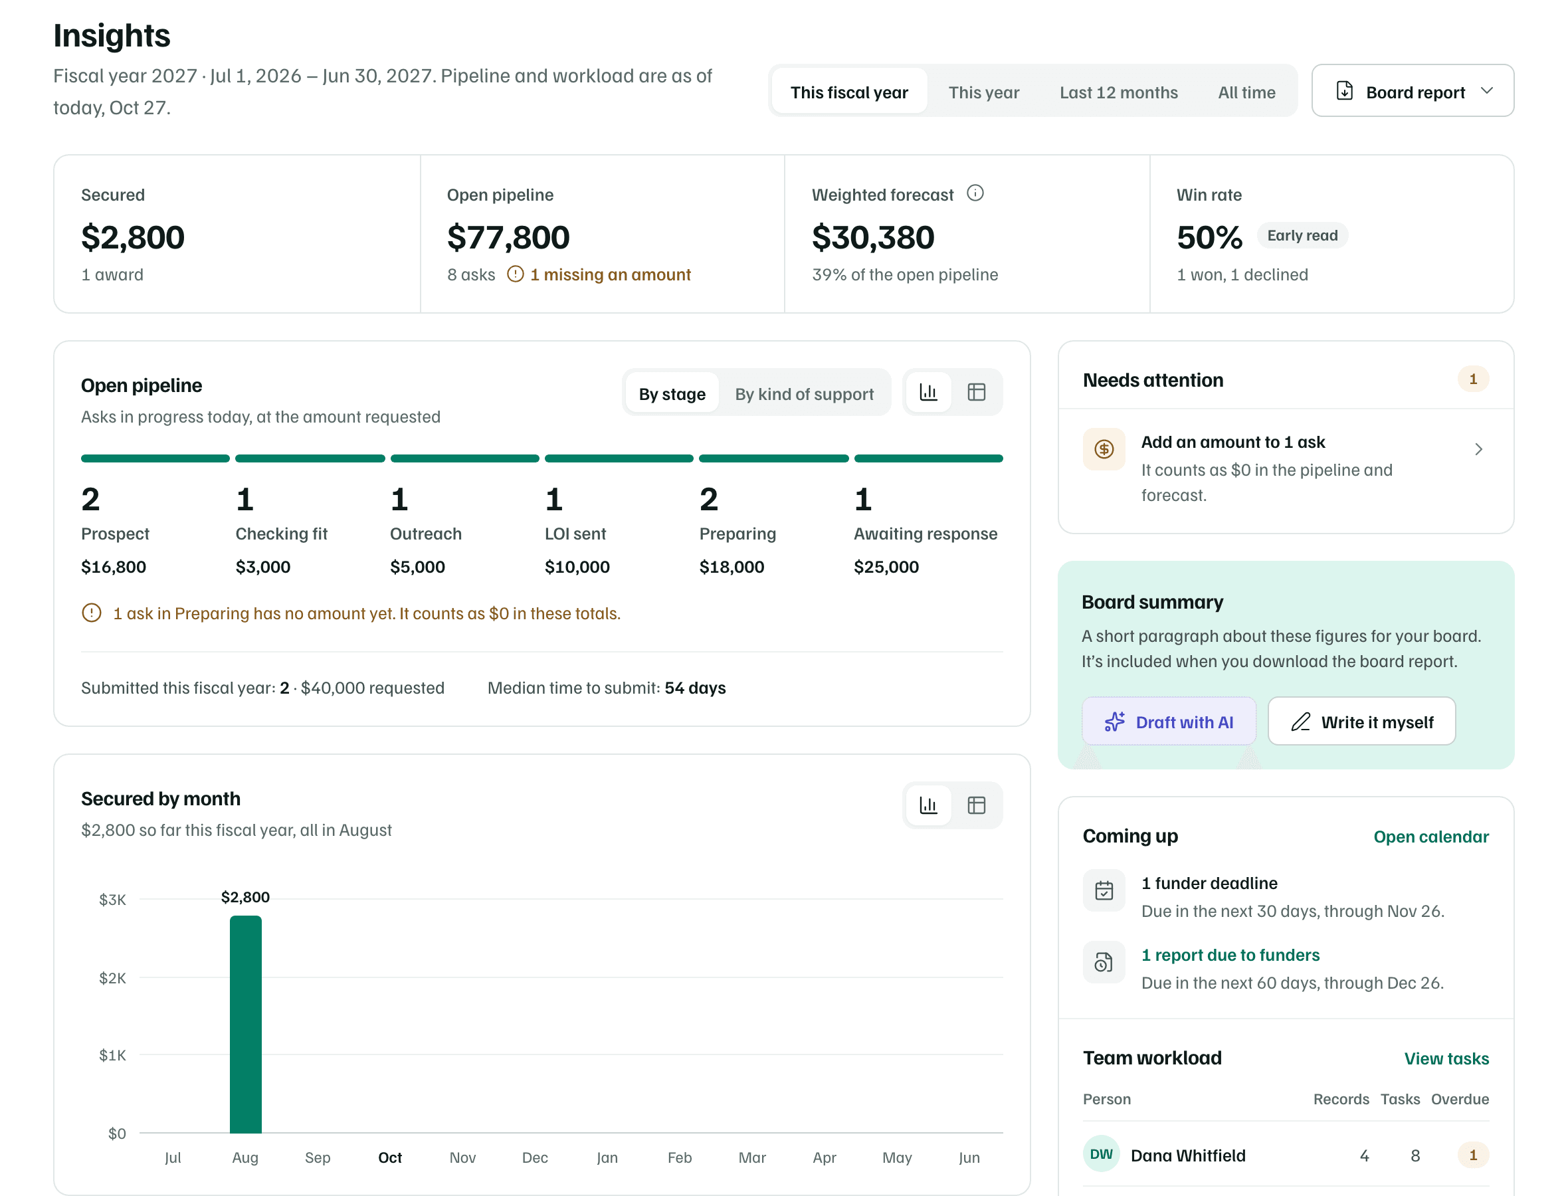Click the pencil icon on Write it myself
This screenshot has width=1568, height=1196.
1300,722
